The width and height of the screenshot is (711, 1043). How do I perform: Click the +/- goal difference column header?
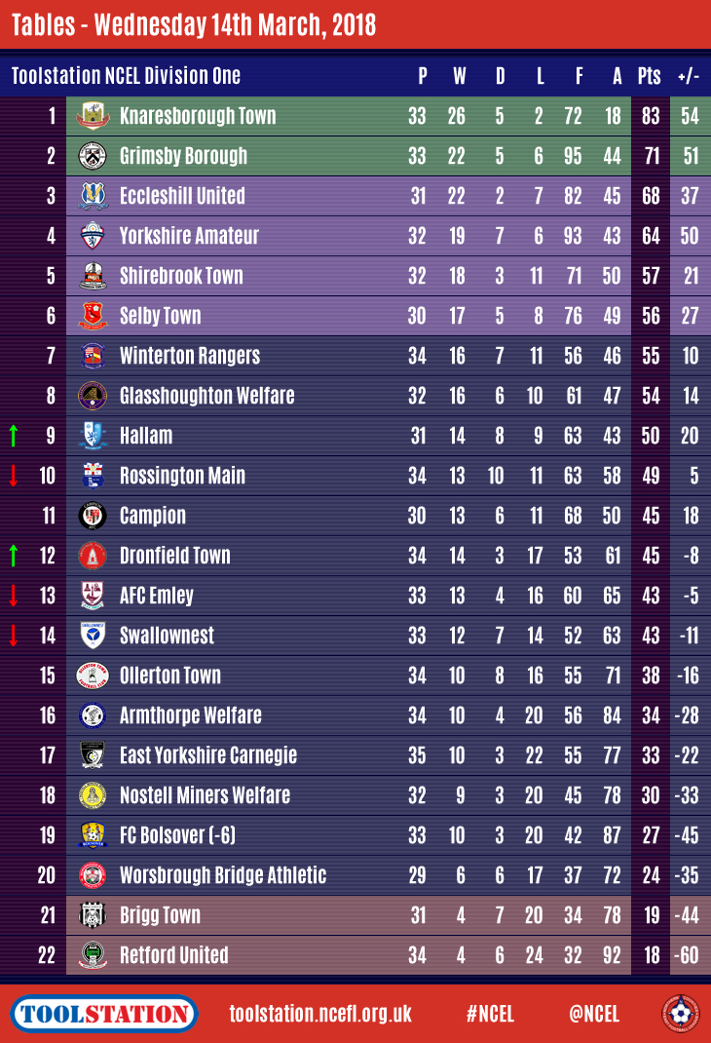coord(690,76)
